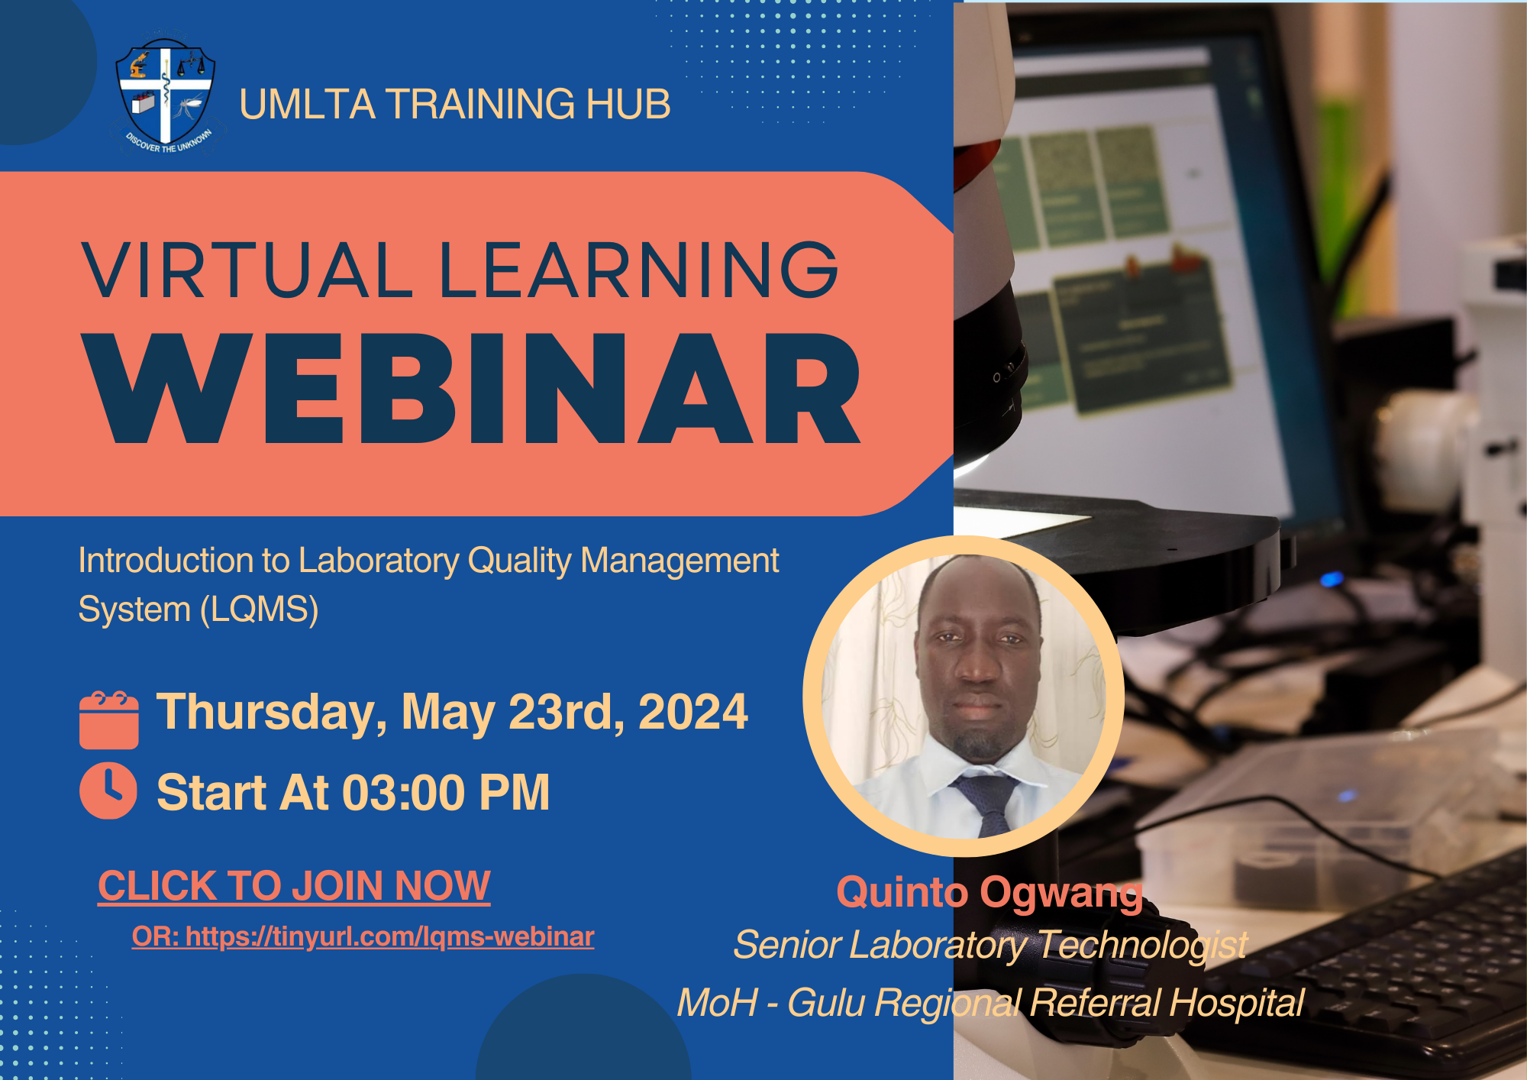This screenshot has height=1080, width=1527.
Task: Click the Introduction to Laboratory Quality Management text
Action: [x=428, y=561]
